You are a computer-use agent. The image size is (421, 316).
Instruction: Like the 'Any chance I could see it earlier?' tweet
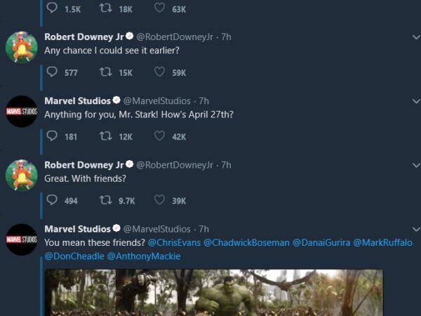click(x=159, y=72)
